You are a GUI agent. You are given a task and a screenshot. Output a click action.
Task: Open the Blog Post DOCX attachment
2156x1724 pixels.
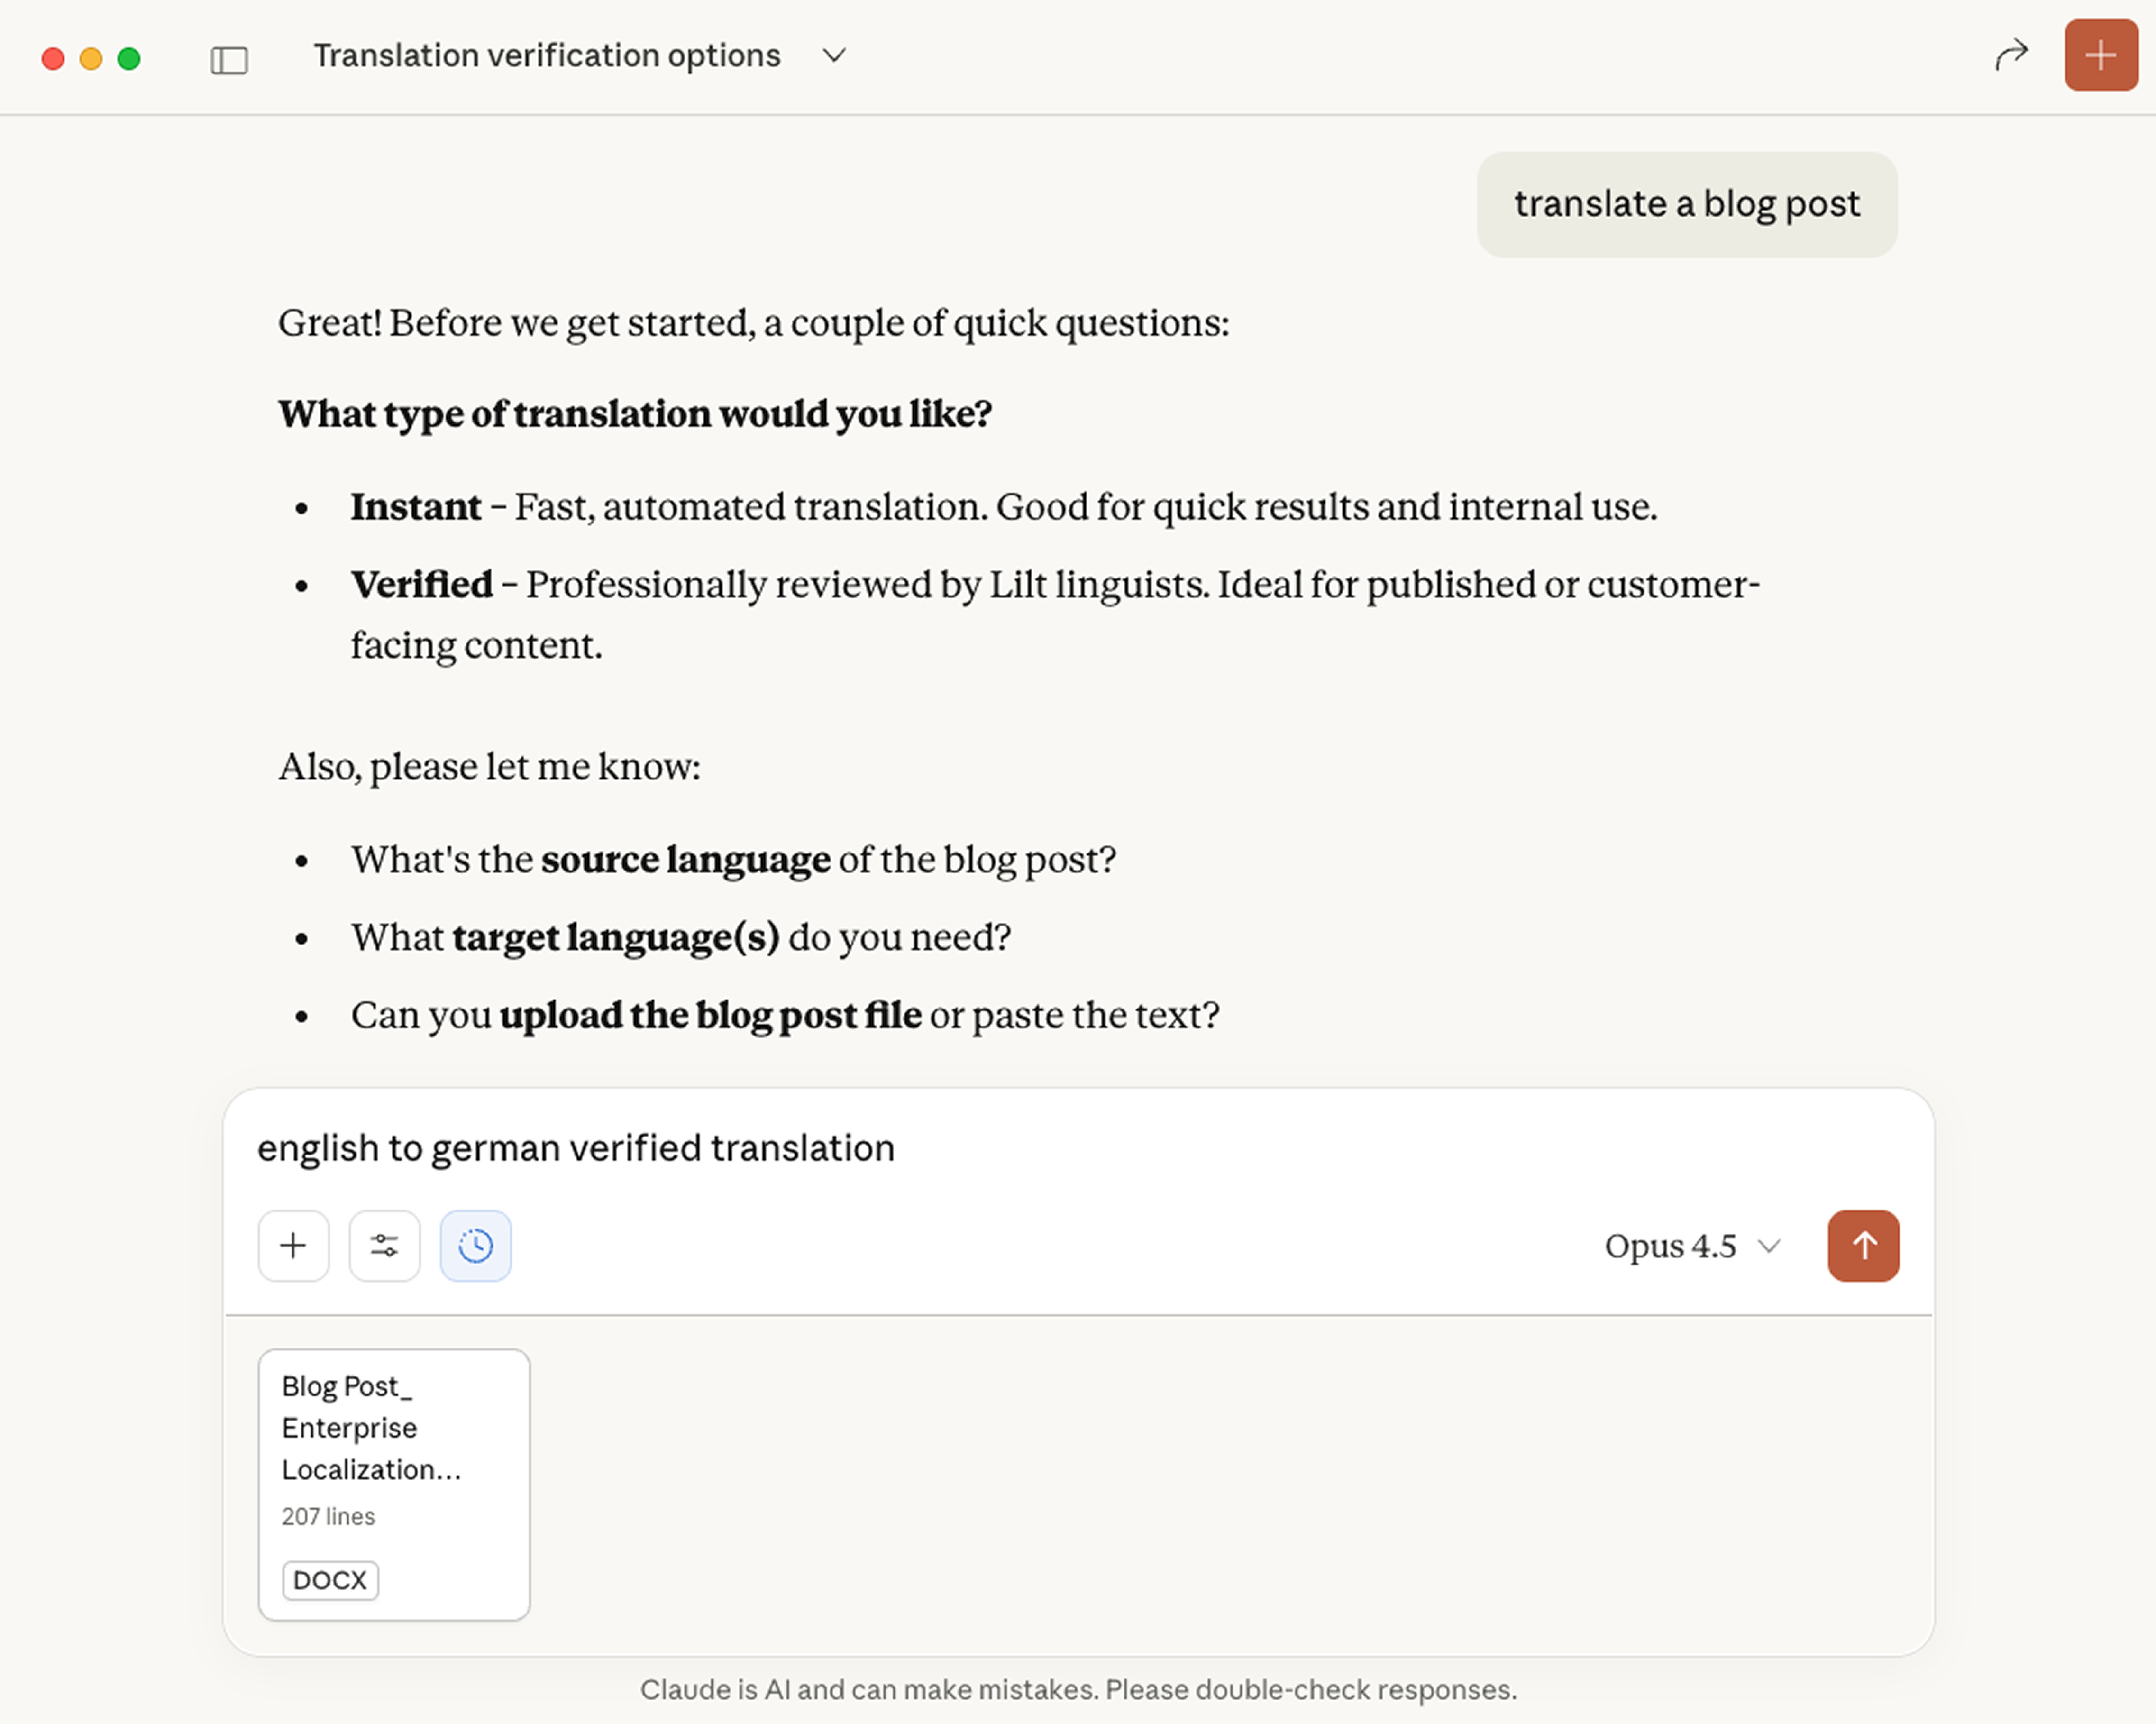pyautogui.click(x=394, y=1484)
